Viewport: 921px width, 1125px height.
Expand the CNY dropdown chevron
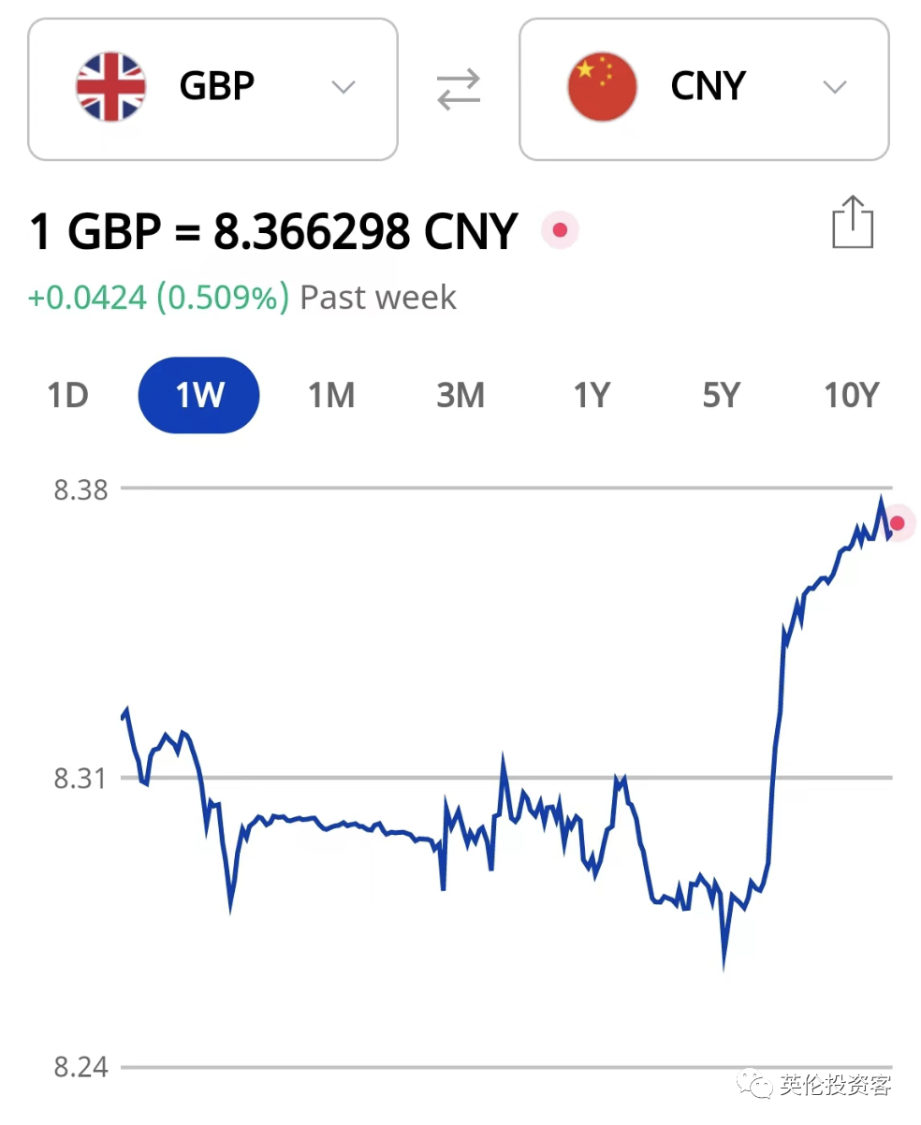coord(834,88)
